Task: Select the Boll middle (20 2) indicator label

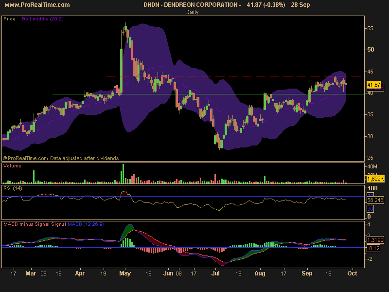Action: coord(43,19)
